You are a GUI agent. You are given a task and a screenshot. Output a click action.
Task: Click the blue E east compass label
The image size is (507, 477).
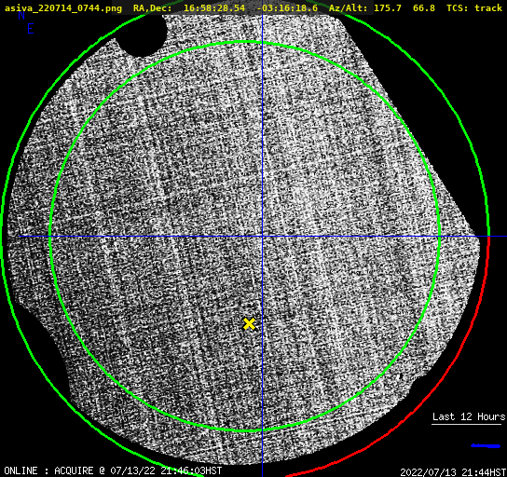(x=31, y=29)
